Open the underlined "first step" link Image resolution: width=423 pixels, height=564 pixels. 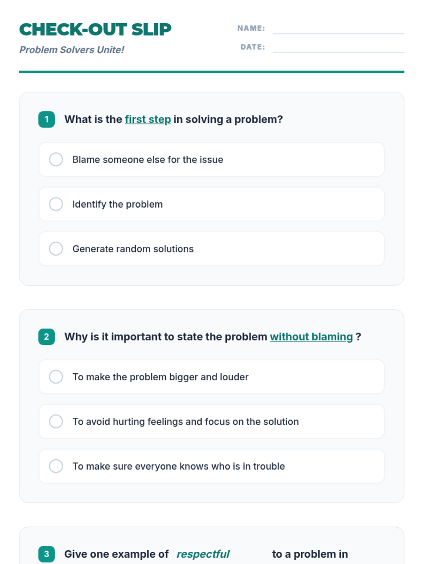pyautogui.click(x=148, y=119)
